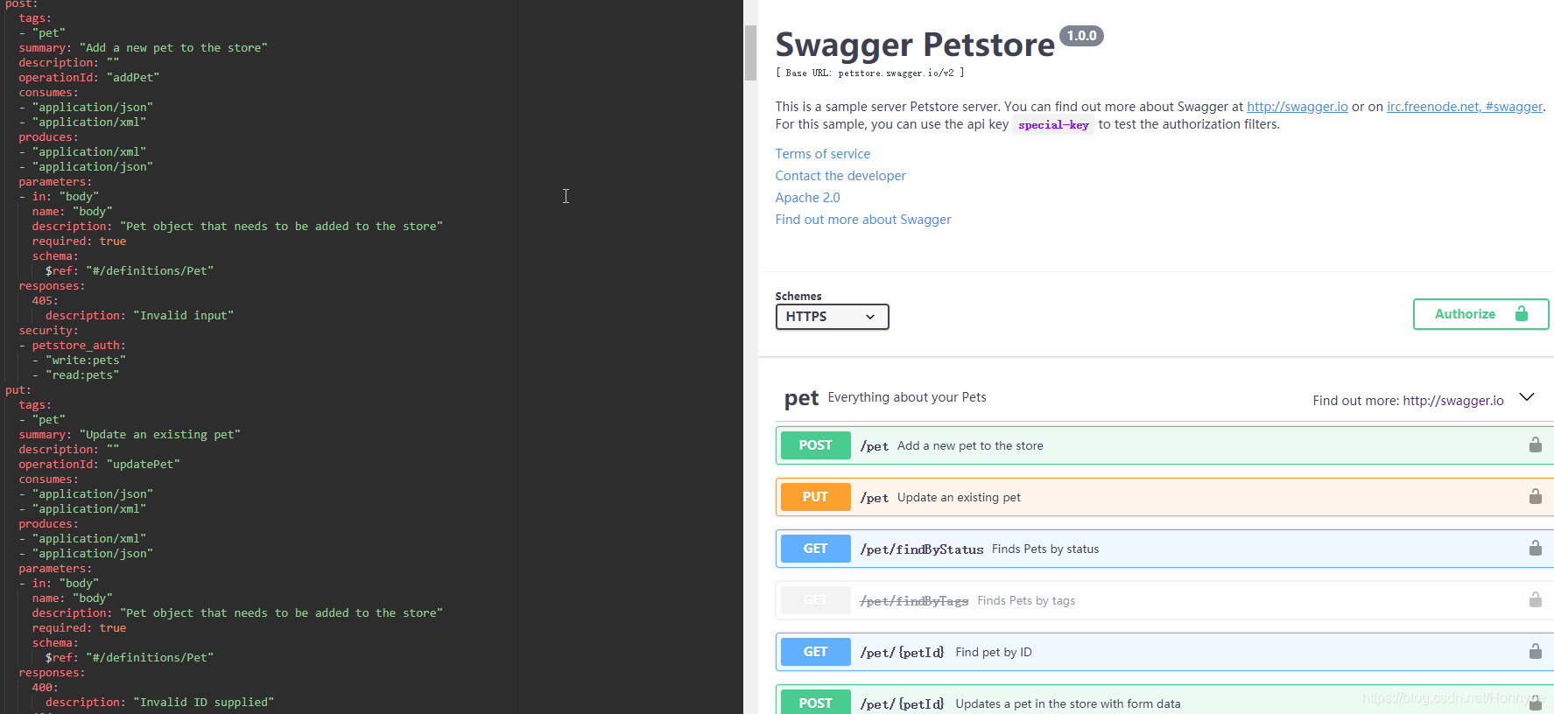
Task: Click the "405:" response code line
Action: point(46,301)
